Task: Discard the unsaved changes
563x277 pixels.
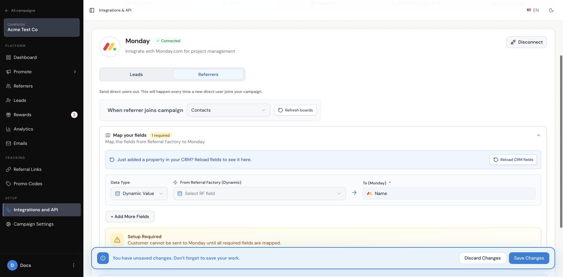Action: pos(483,258)
